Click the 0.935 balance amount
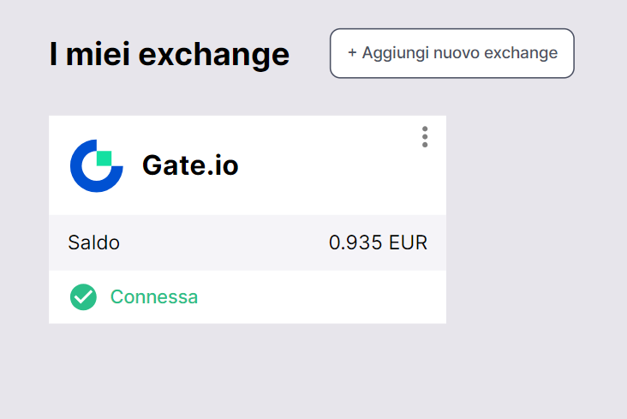 pos(355,242)
